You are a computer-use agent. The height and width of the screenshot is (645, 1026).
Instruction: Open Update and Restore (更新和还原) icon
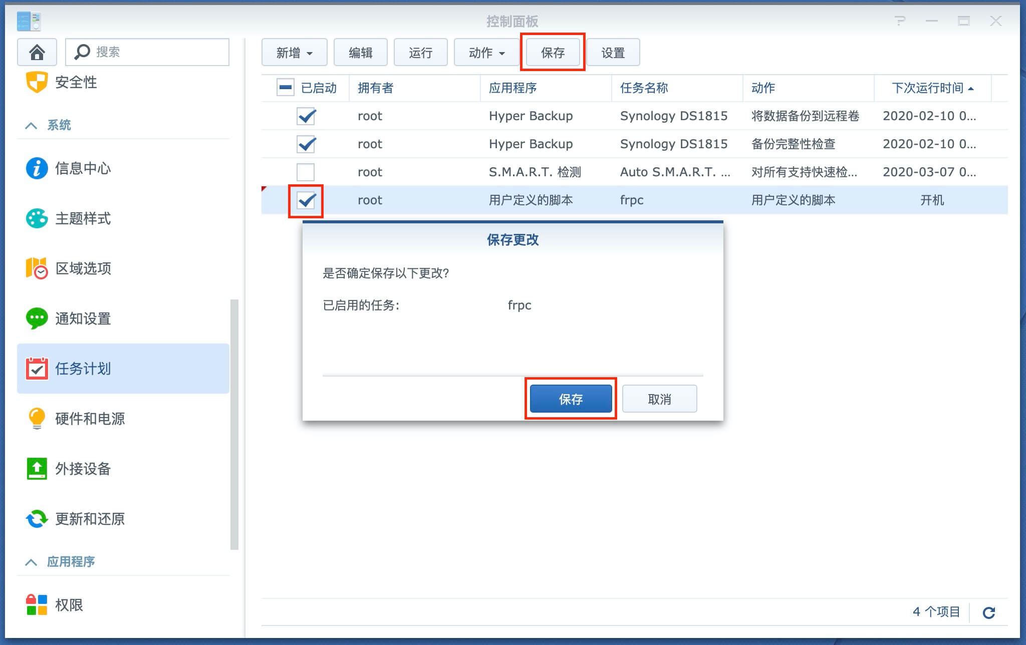(x=37, y=519)
